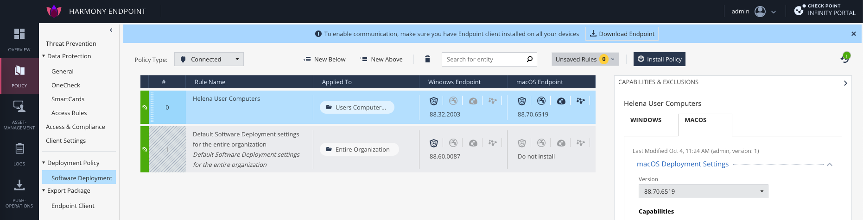This screenshot has height=220, width=863.
Task: Open the Overview section in sidebar
Action: tap(19, 39)
